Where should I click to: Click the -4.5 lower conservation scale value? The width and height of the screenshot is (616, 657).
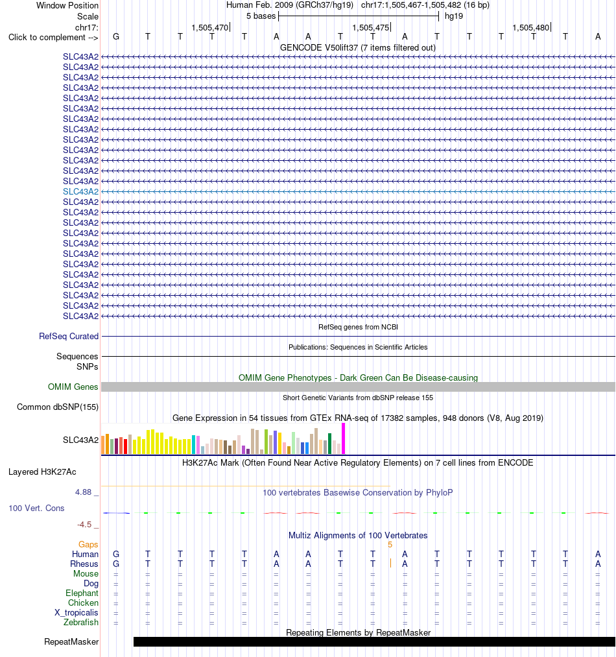(x=84, y=524)
